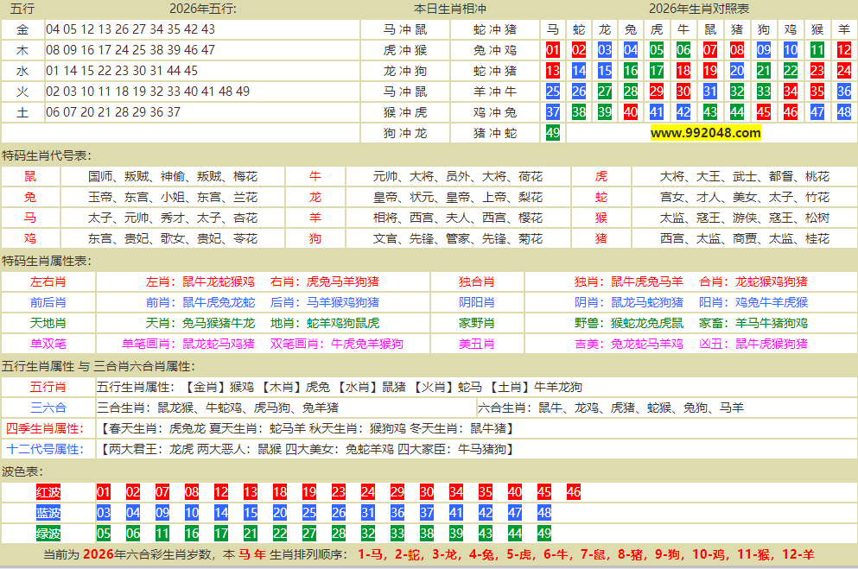Select the 左右肖 attribute label
Image resolution: width=858 pixels, height=569 pixels.
point(48,281)
